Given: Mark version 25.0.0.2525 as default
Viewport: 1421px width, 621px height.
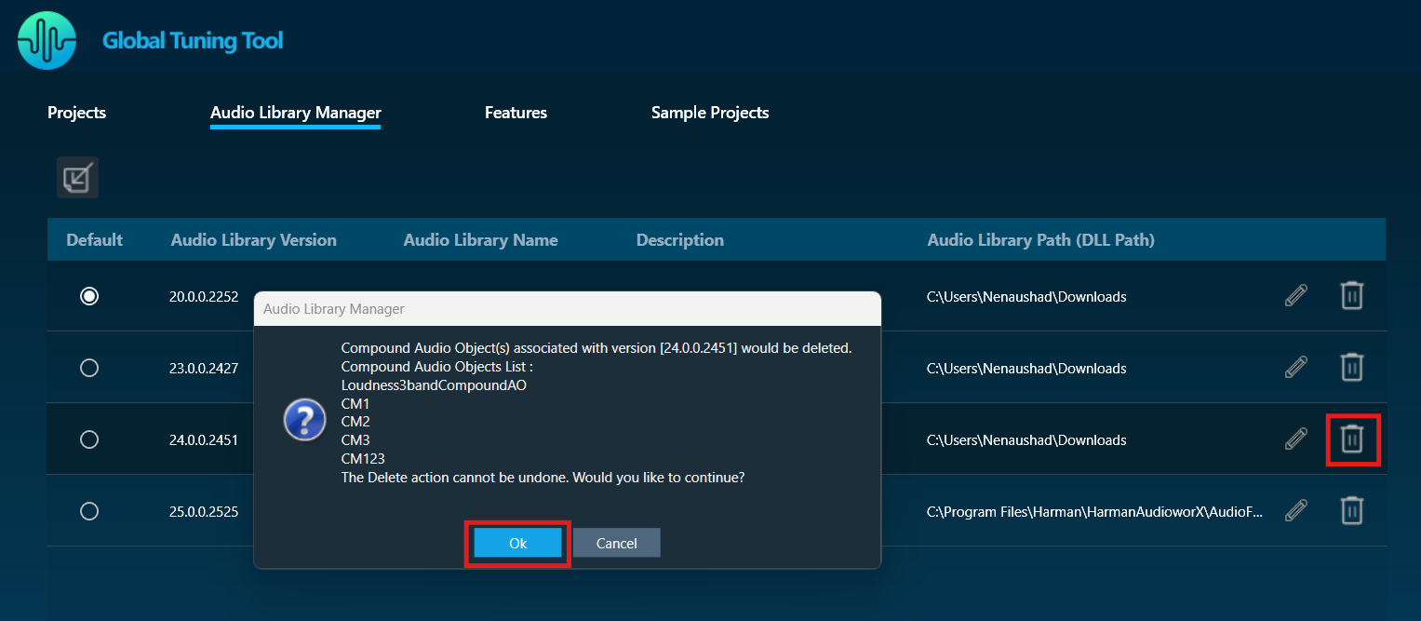Looking at the screenshot, I should tap(89, 511).
